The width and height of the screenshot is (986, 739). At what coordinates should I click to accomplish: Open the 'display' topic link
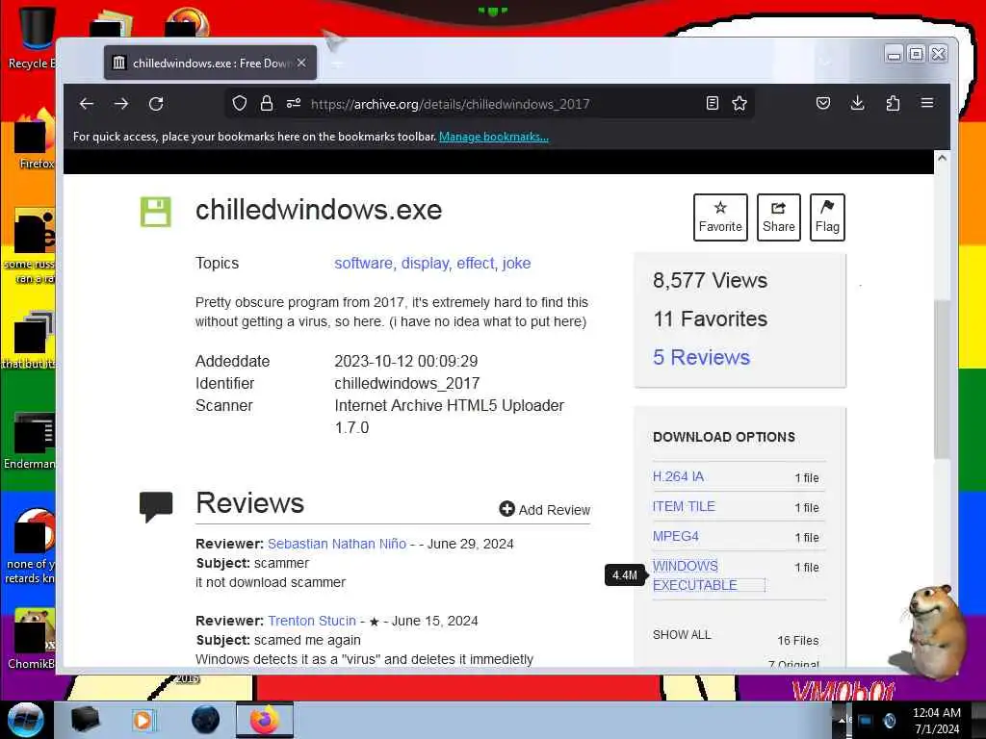tap(425, 264)
